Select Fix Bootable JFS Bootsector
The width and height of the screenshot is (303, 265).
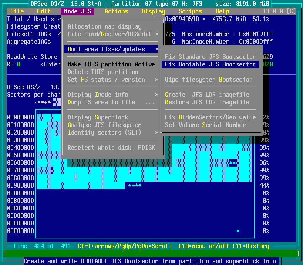coord(210,64)
